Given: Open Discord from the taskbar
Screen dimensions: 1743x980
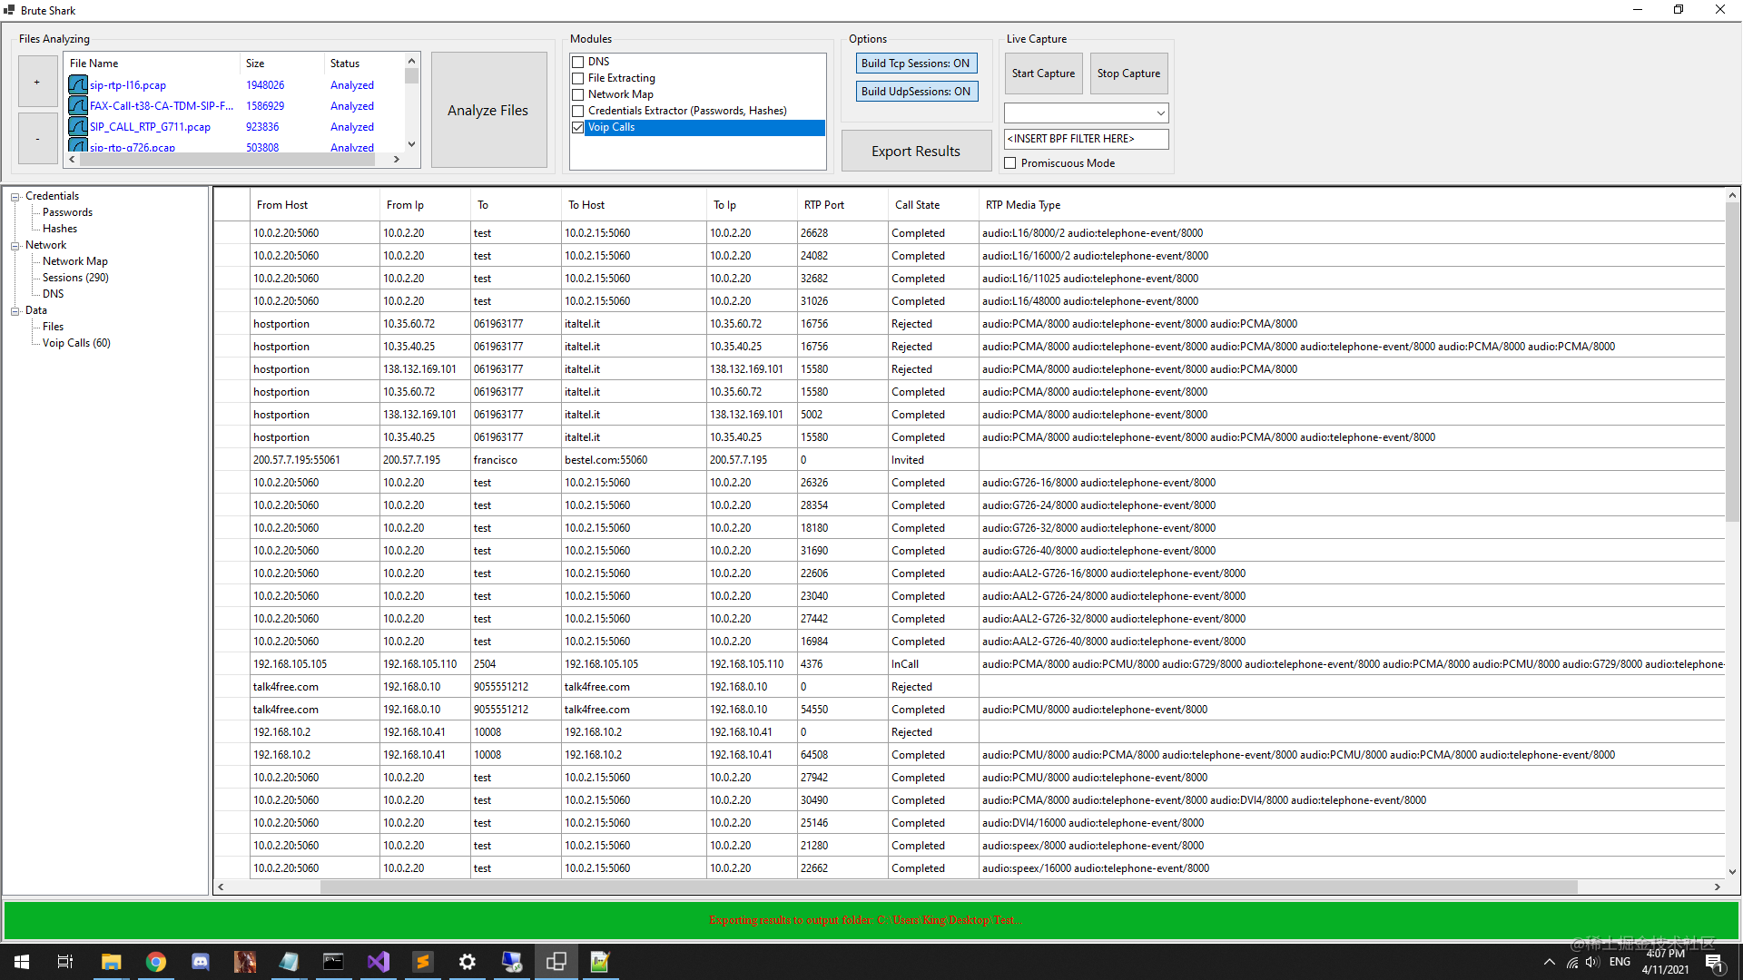Looking at the screenshot, I should tap(201, 962).
